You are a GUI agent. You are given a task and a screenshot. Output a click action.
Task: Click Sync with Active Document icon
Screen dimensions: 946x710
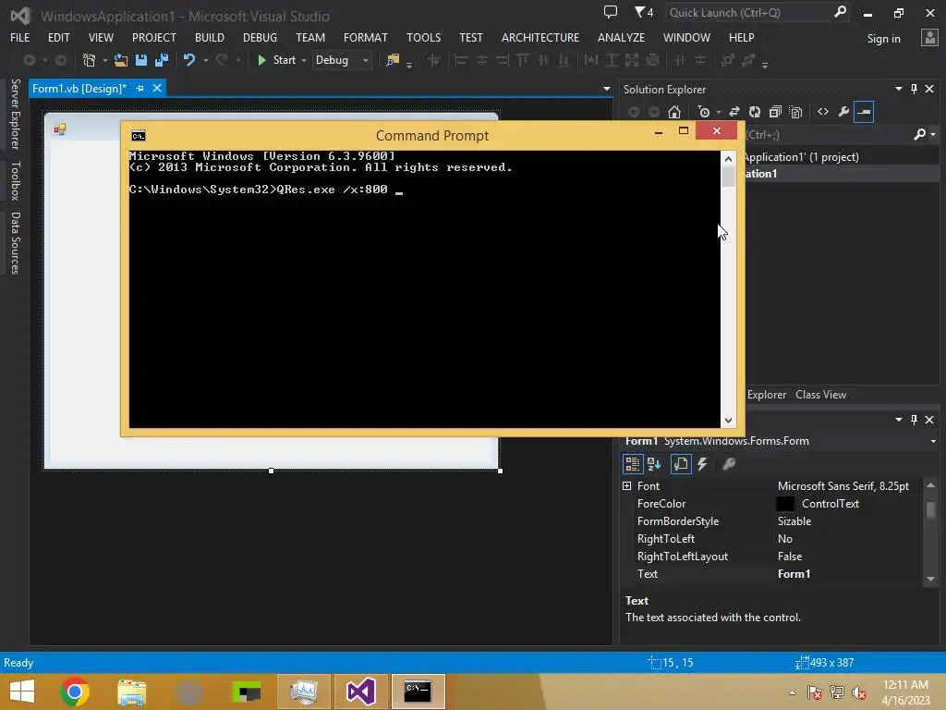pyautogui.click(x=734, y=112)
